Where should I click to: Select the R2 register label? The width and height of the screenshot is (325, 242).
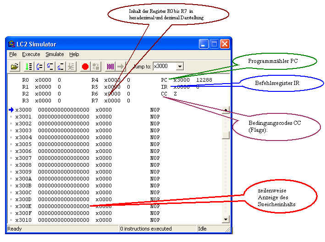click(x=25, y=94)
